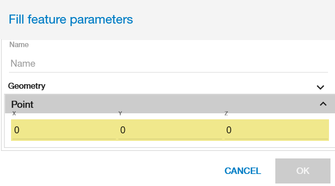Confirm with the OK button
The width and height of the screenshot is (335, 186).
(x=303, y=171)
